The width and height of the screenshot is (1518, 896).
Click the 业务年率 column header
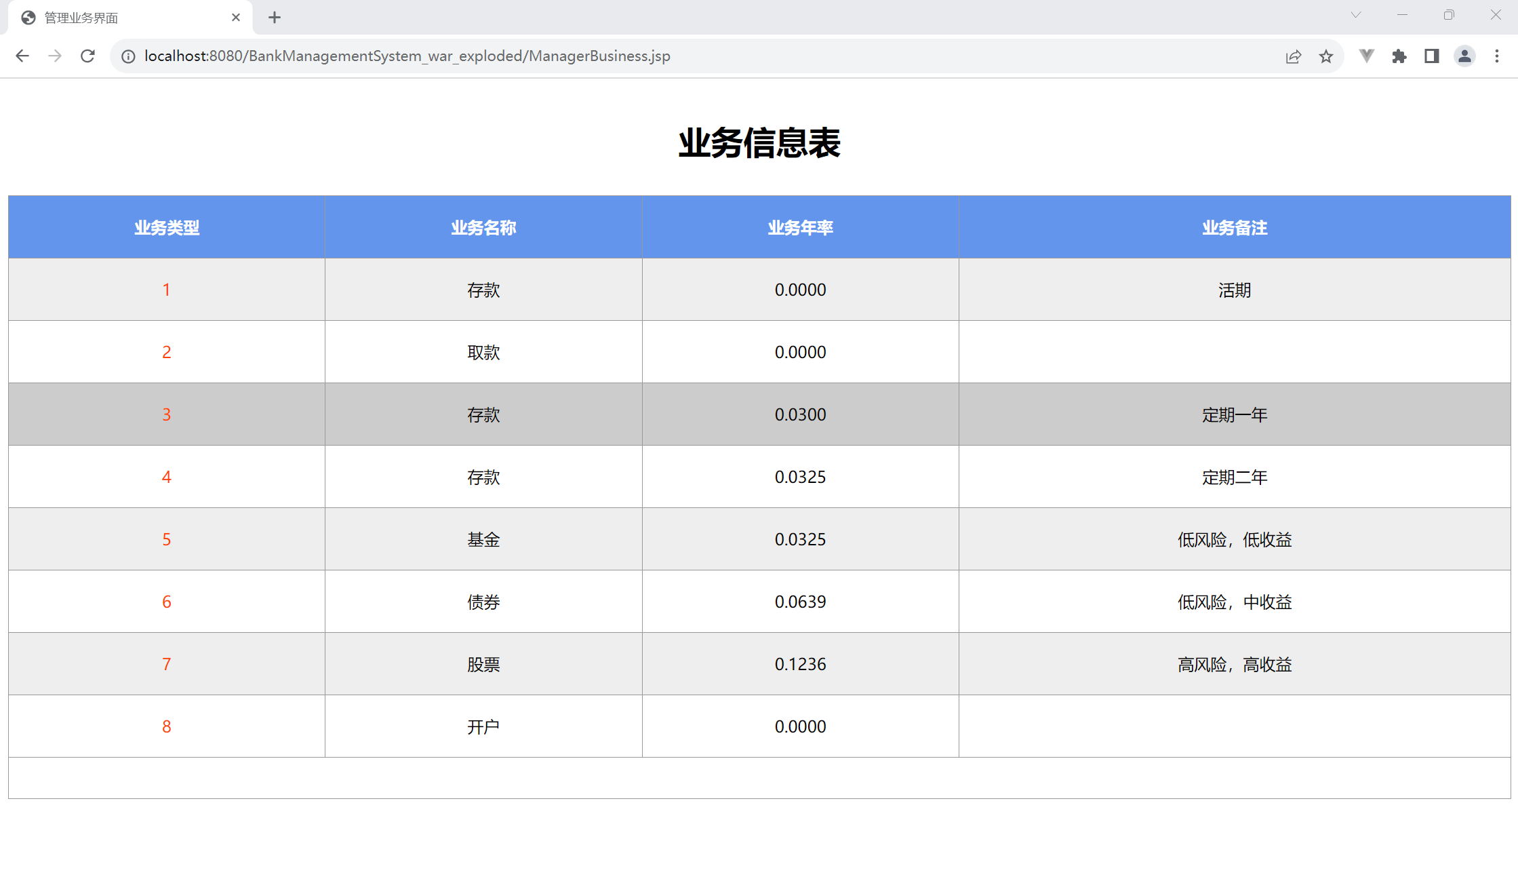[800, 228]
